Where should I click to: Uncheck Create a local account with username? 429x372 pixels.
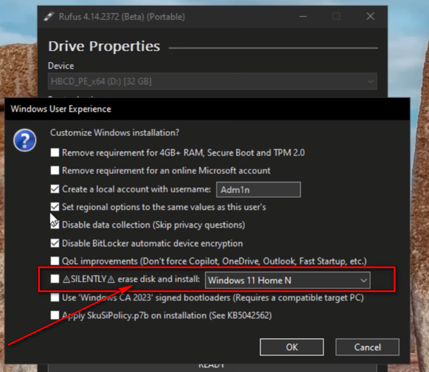coord(55,189)
